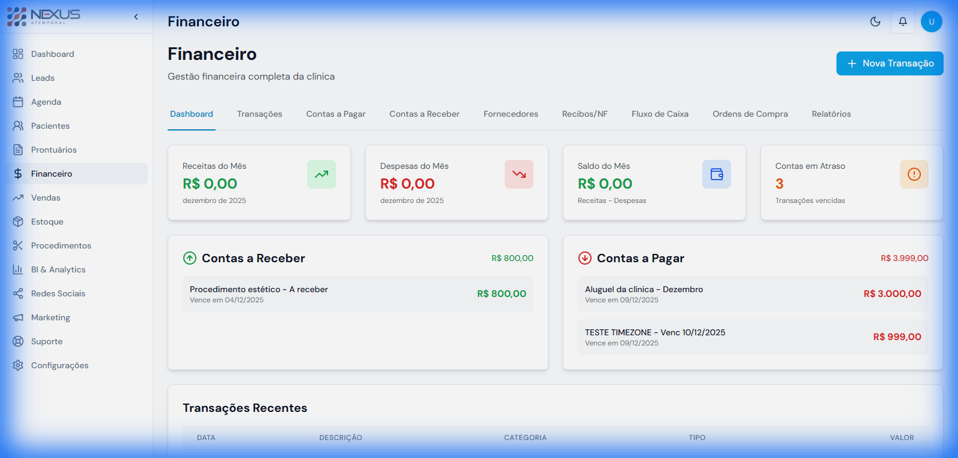Click the Procedimentos scissors icon
Screen dimensions: 958x458
click(18, 245)
